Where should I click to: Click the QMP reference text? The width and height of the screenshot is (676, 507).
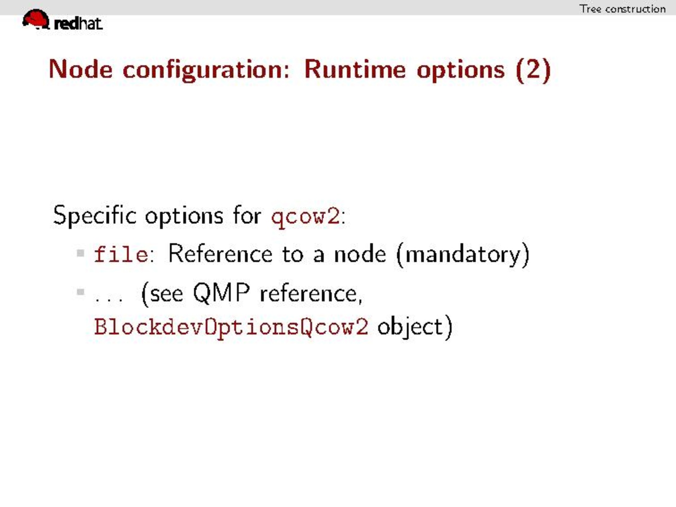click(x=277, y=294)
